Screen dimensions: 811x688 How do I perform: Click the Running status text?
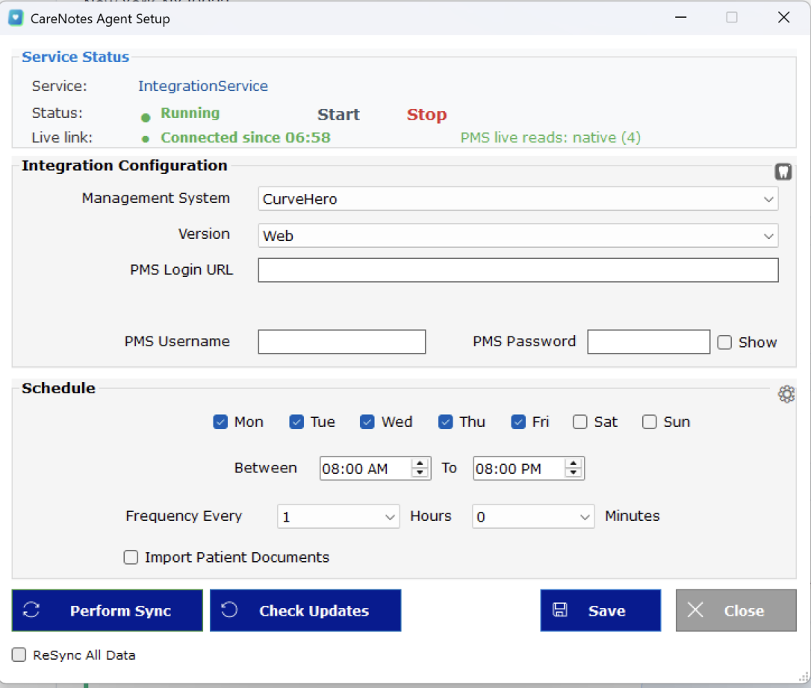pyautogui.click(x=190, y=113)
